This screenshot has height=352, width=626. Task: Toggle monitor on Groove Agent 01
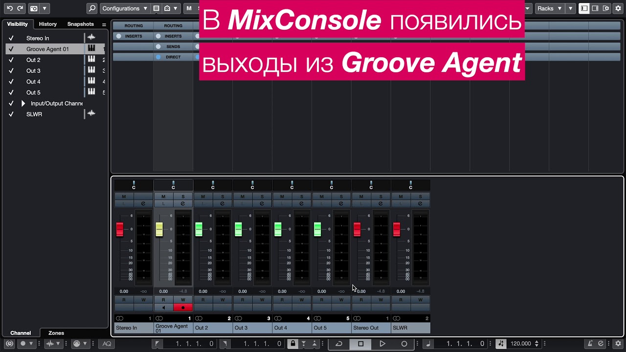[163, 308]
